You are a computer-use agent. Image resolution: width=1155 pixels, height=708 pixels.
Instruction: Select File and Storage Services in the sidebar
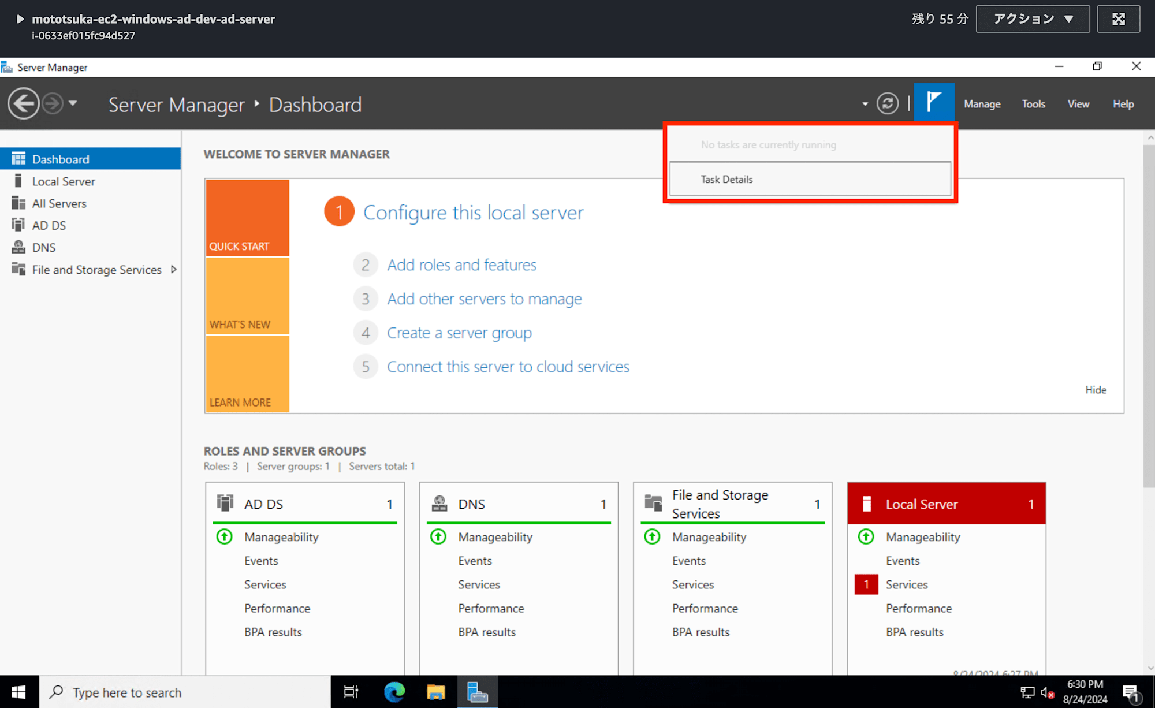(91, 270)
